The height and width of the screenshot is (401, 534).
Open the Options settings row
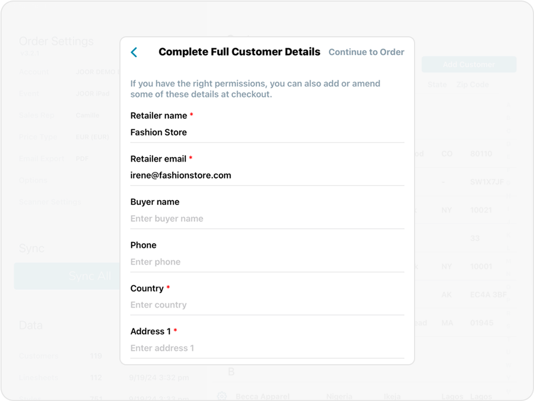pos(33,180)
